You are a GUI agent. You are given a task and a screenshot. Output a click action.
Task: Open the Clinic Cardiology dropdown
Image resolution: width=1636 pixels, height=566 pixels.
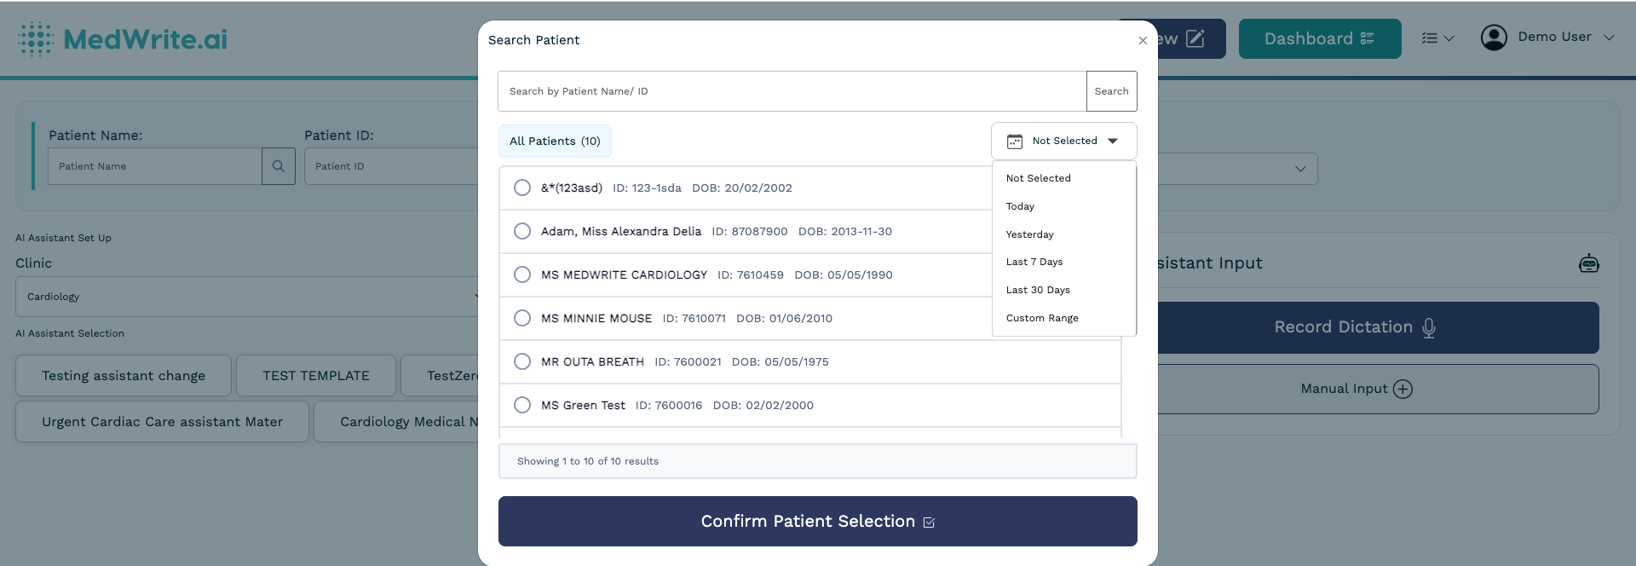pos(247,297)
